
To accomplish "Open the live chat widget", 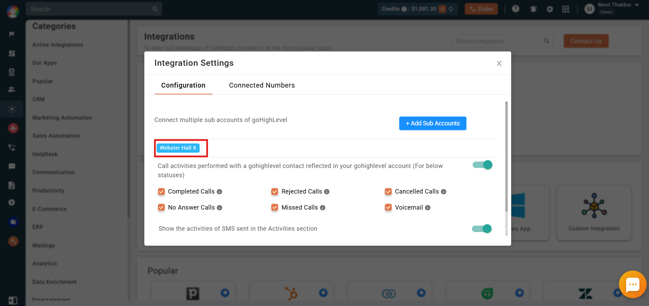I will tap(633, 285).
